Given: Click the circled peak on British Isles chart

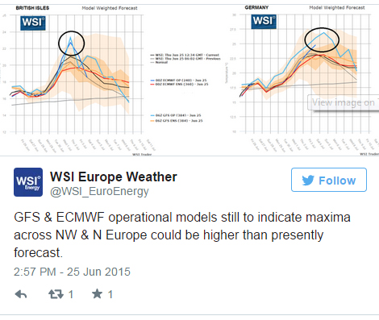Looking at the screenshot, I should click(x=71, y=43).
